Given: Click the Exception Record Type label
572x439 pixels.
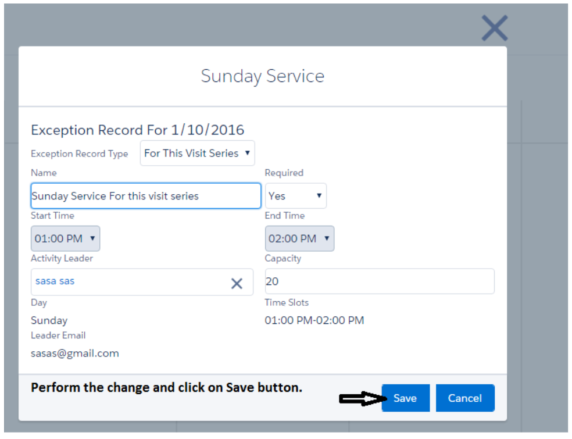Looking at the screenshot, I should [x=79, y=154].
